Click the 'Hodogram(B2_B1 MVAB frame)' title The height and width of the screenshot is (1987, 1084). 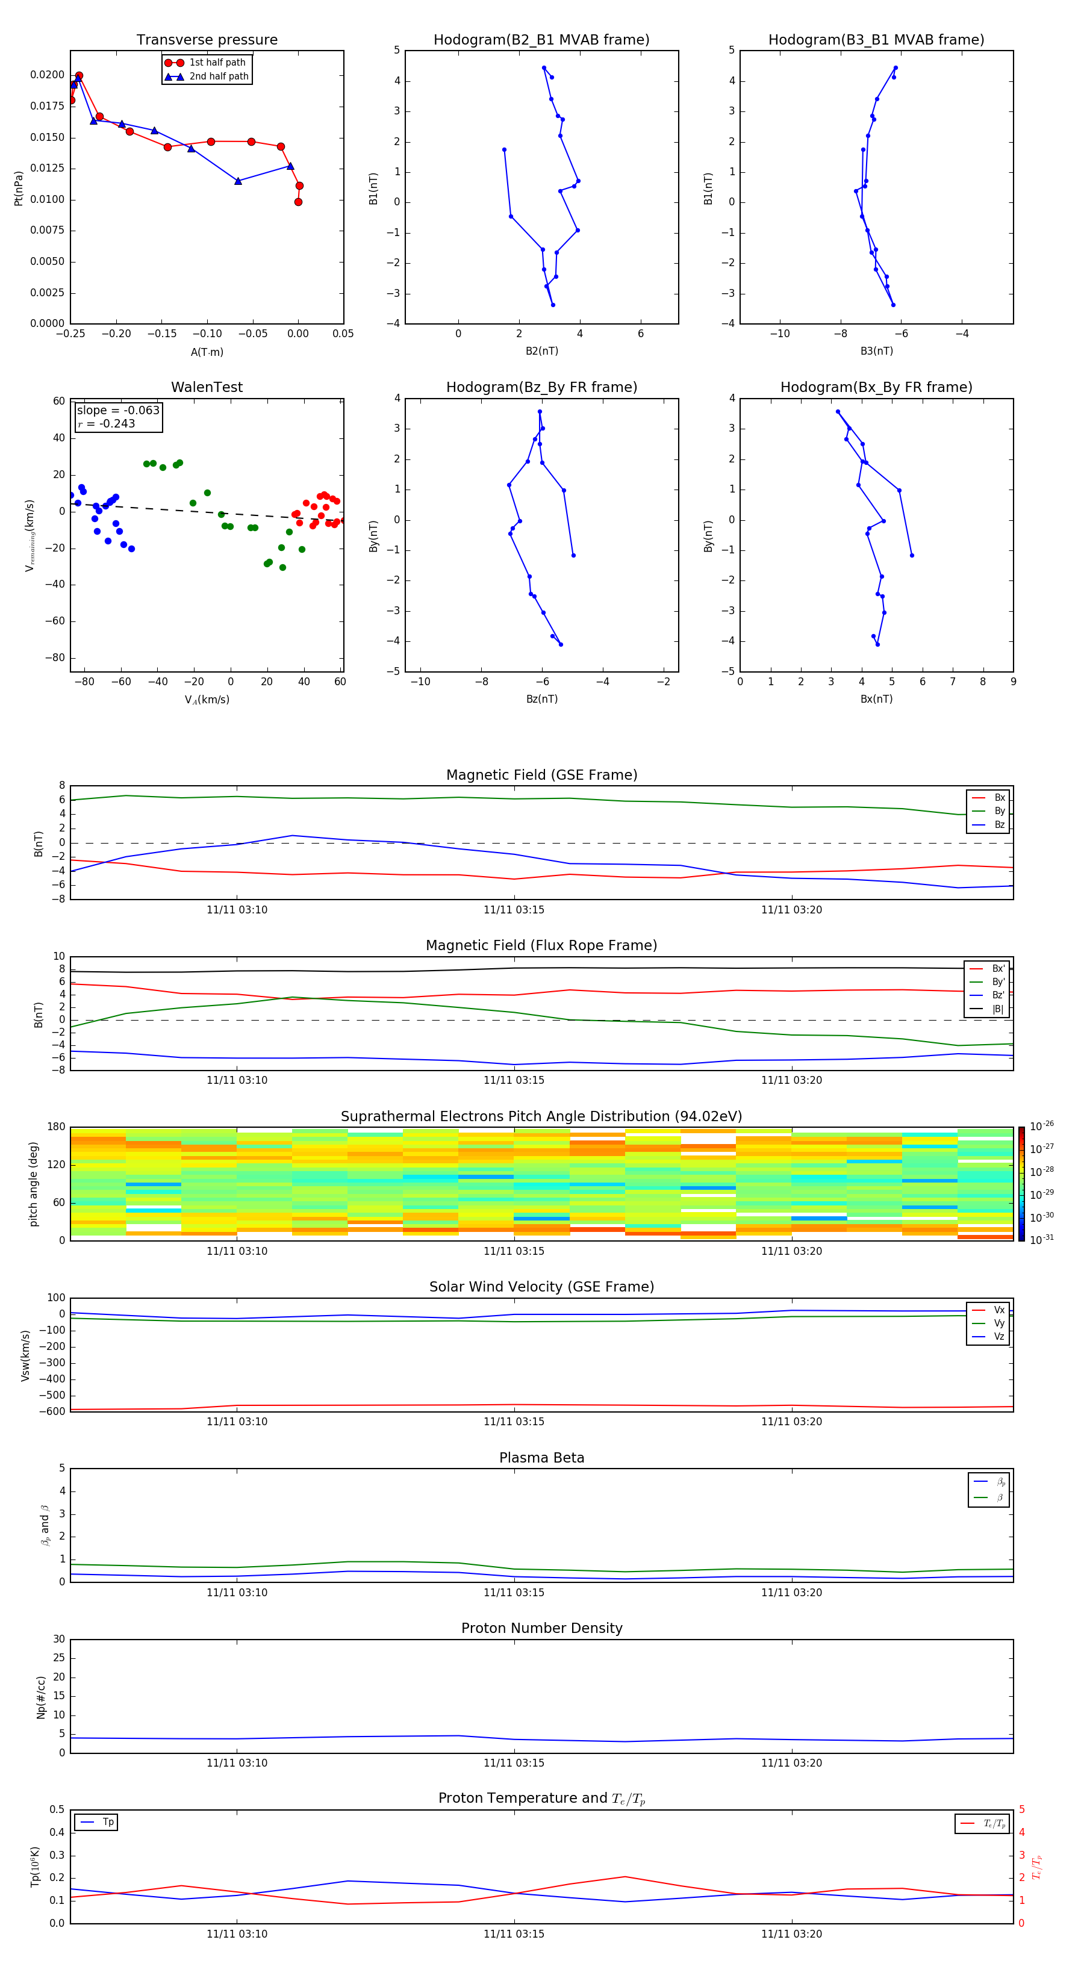point(541,40)
